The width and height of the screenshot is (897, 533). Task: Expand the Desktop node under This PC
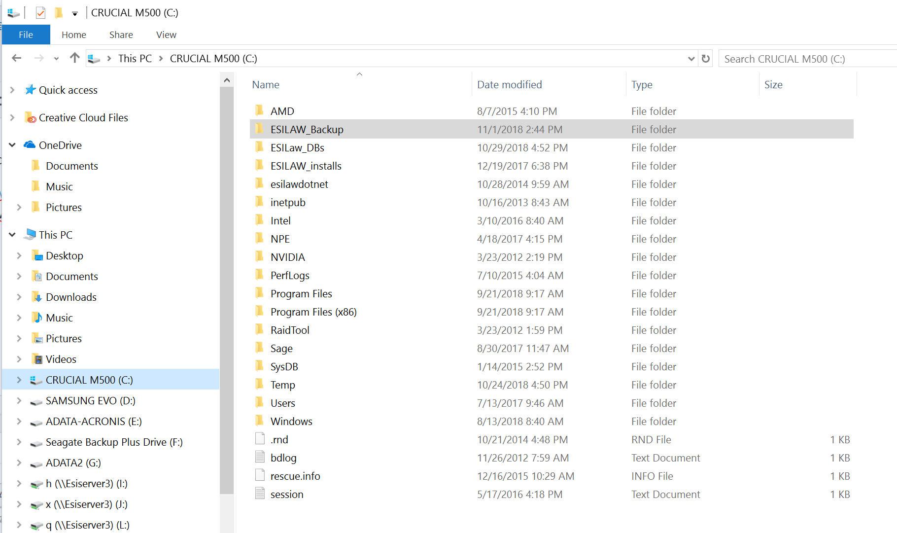pos(19,255)
